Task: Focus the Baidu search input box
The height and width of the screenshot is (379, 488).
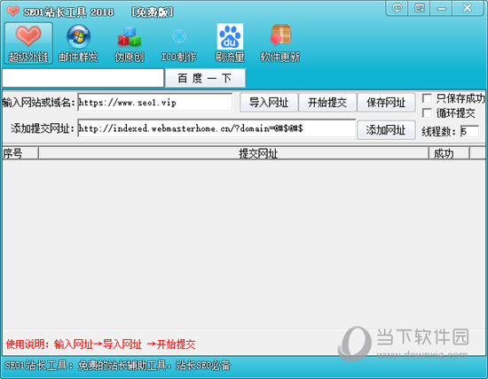Action: (x=83, y=78)
